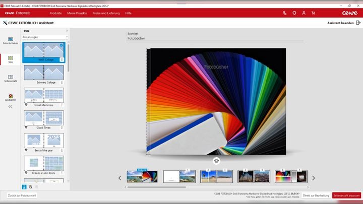Open the 'Alle anzeigen' style filter dropdown

point(45,37)
